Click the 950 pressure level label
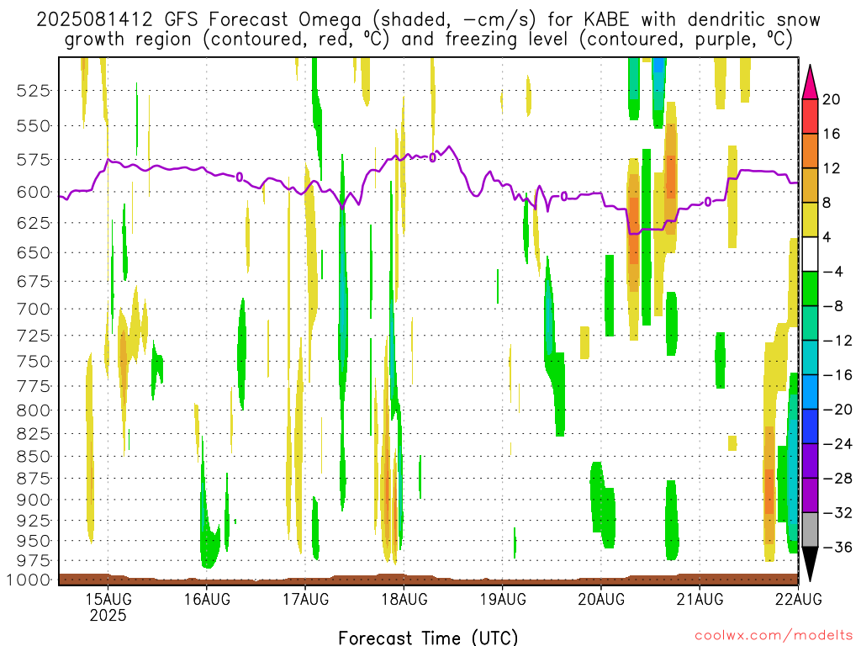Screen dimensions: 861x646 pyautogui.click(x=34, y=541)
